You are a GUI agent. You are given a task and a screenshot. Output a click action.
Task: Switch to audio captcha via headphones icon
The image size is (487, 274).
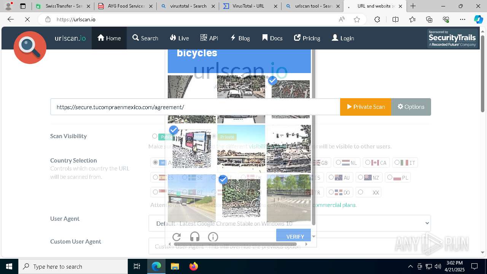coord(195,237)
